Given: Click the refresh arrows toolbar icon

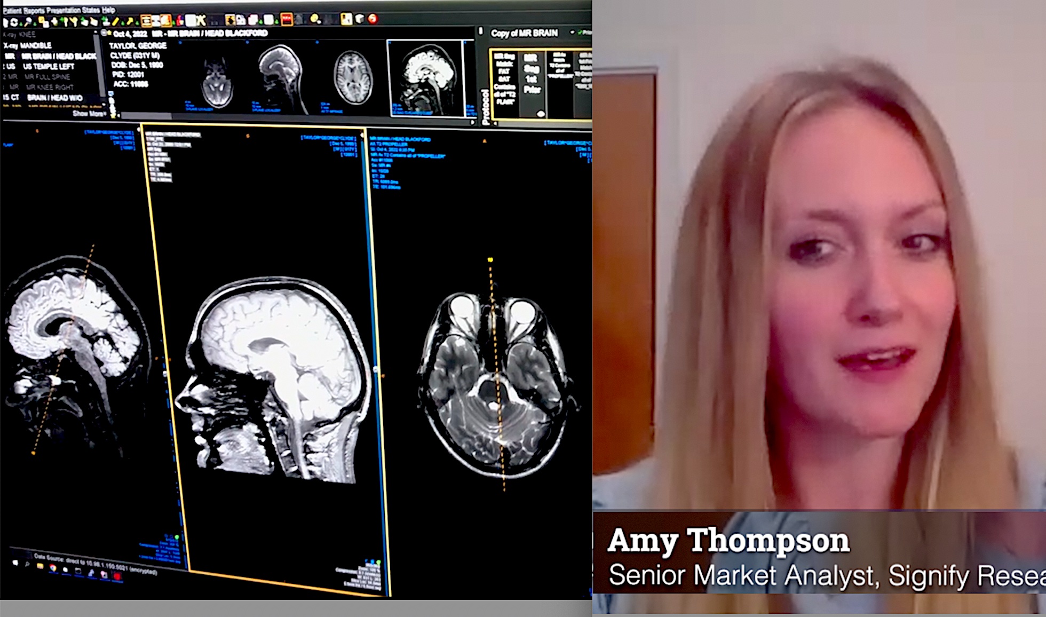Looking at the screenshot, I should coord(14,22).
